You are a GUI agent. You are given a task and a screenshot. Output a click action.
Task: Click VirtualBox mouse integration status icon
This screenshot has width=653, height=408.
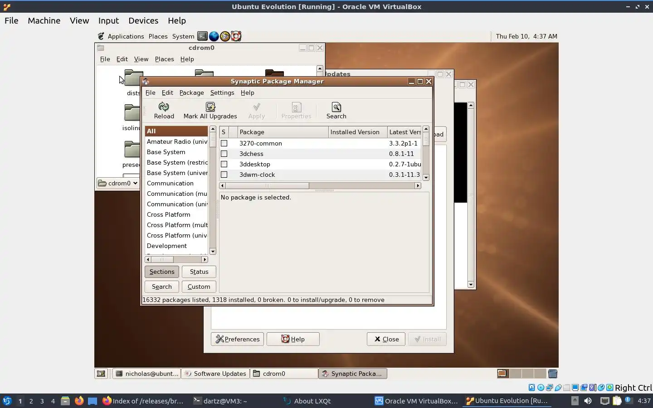coord(601,388)
